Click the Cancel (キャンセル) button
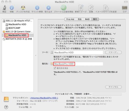The width and height of the screenshot is (129, 111). coord(113,87)
